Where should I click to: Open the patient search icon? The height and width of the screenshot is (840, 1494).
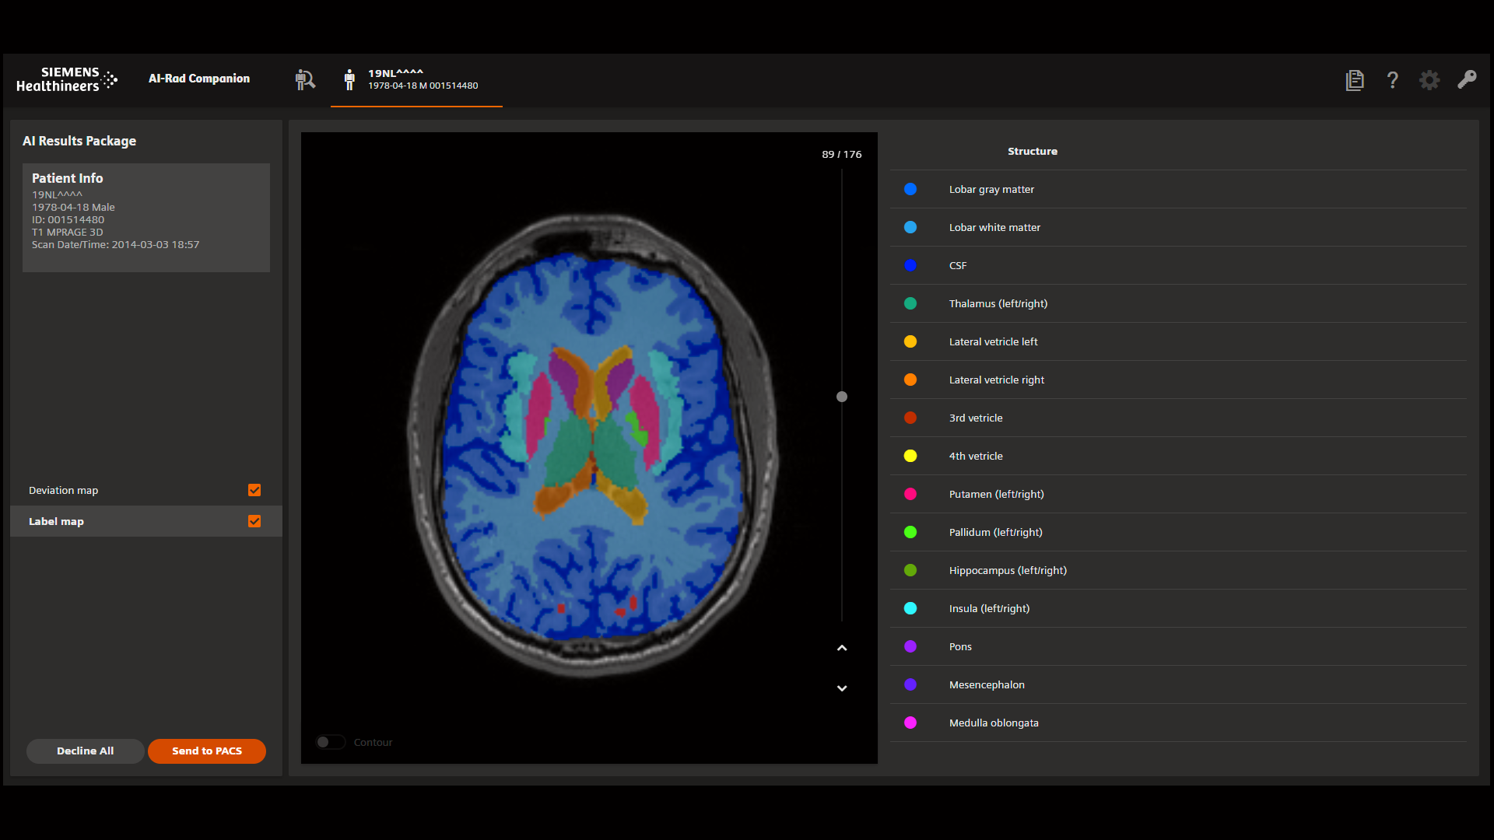click(x=305, y=79)
